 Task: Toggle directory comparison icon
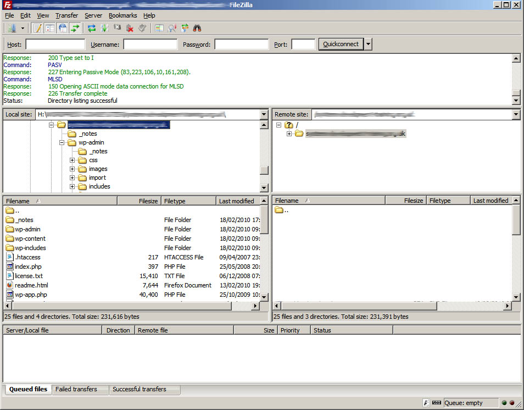[172, 29]
